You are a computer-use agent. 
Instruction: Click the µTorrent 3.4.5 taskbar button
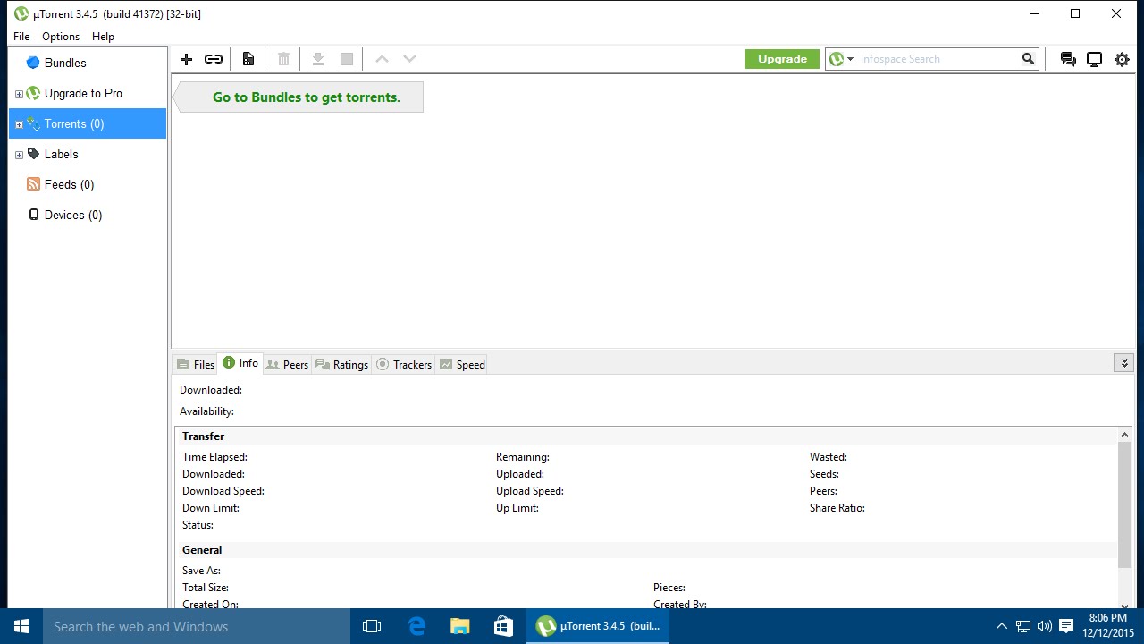tap(598, 626)
